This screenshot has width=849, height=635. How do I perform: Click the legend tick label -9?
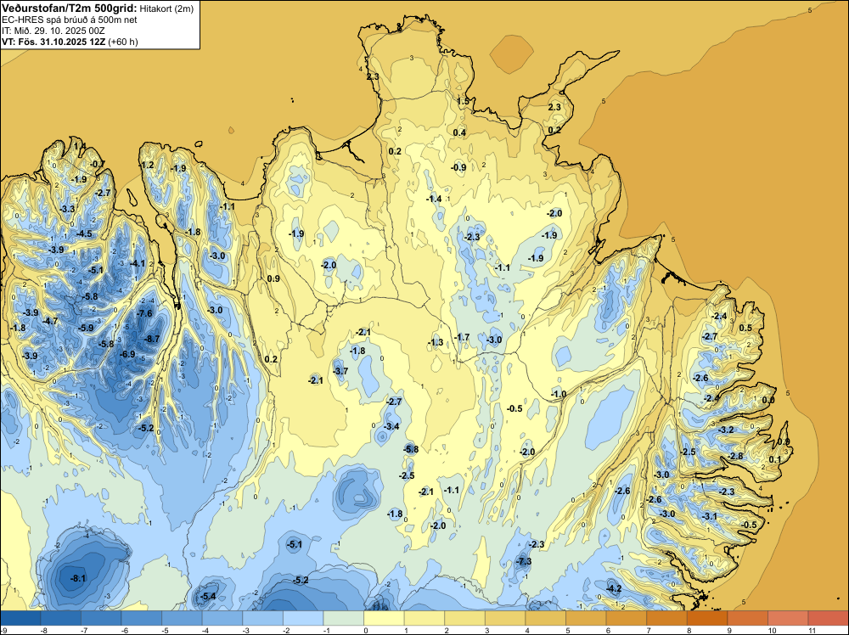(4, 630)
